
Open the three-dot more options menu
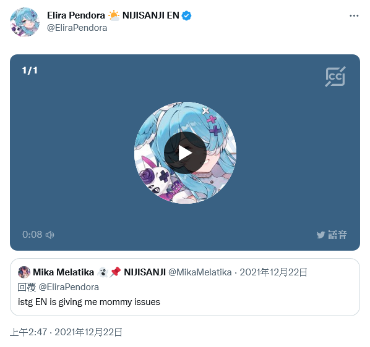(354, 16)
